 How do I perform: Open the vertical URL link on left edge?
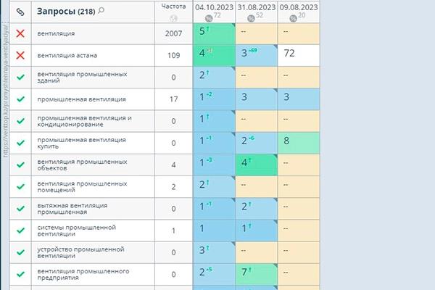click(6, 91)
